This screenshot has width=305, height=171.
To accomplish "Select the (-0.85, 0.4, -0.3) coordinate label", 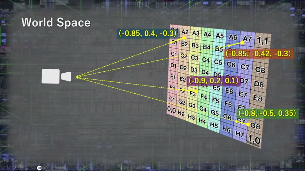I will click(x=147, y=33).
